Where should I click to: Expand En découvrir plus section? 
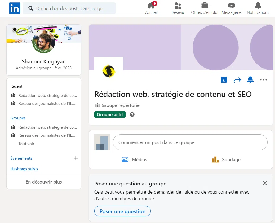click(x=44, y=182)
